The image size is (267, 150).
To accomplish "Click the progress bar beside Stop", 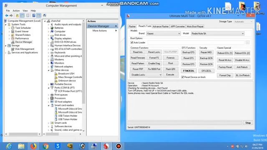I will pyautogui.click(x=185, y=123).
